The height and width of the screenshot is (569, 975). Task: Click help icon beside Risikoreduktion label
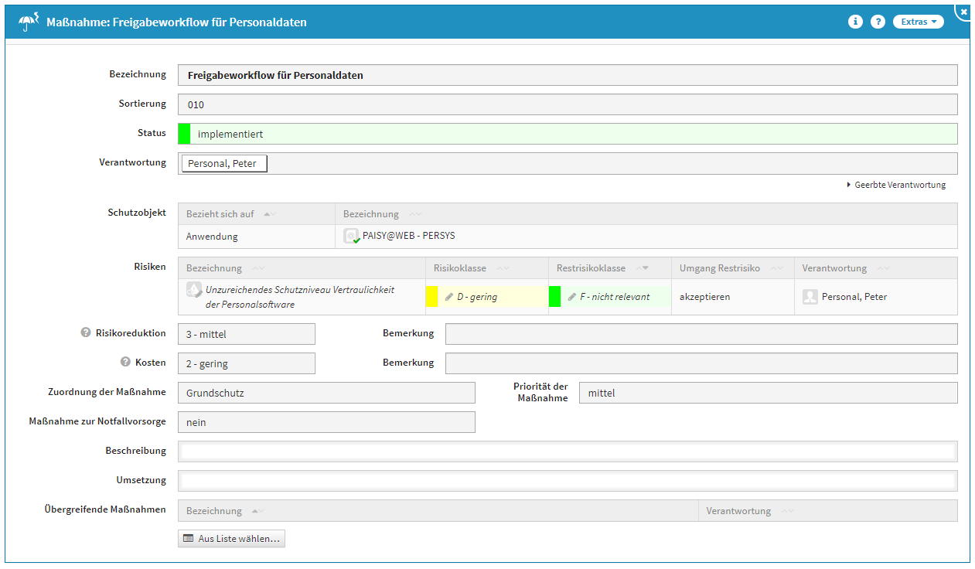pyautogui.click(x=87, y=333)
